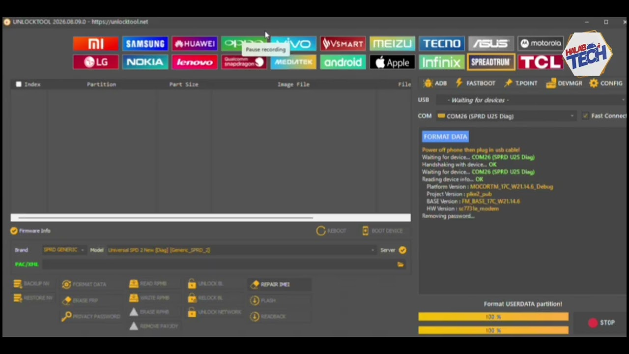Select the Infinix brand logo

pyautogui.click(x=442, y=62)
